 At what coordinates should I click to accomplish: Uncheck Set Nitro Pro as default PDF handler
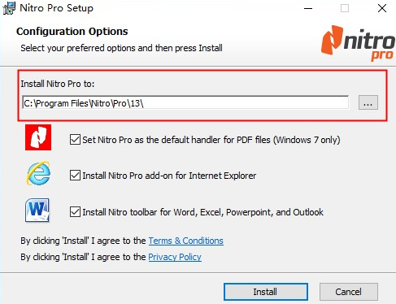[x=75, y=140]
